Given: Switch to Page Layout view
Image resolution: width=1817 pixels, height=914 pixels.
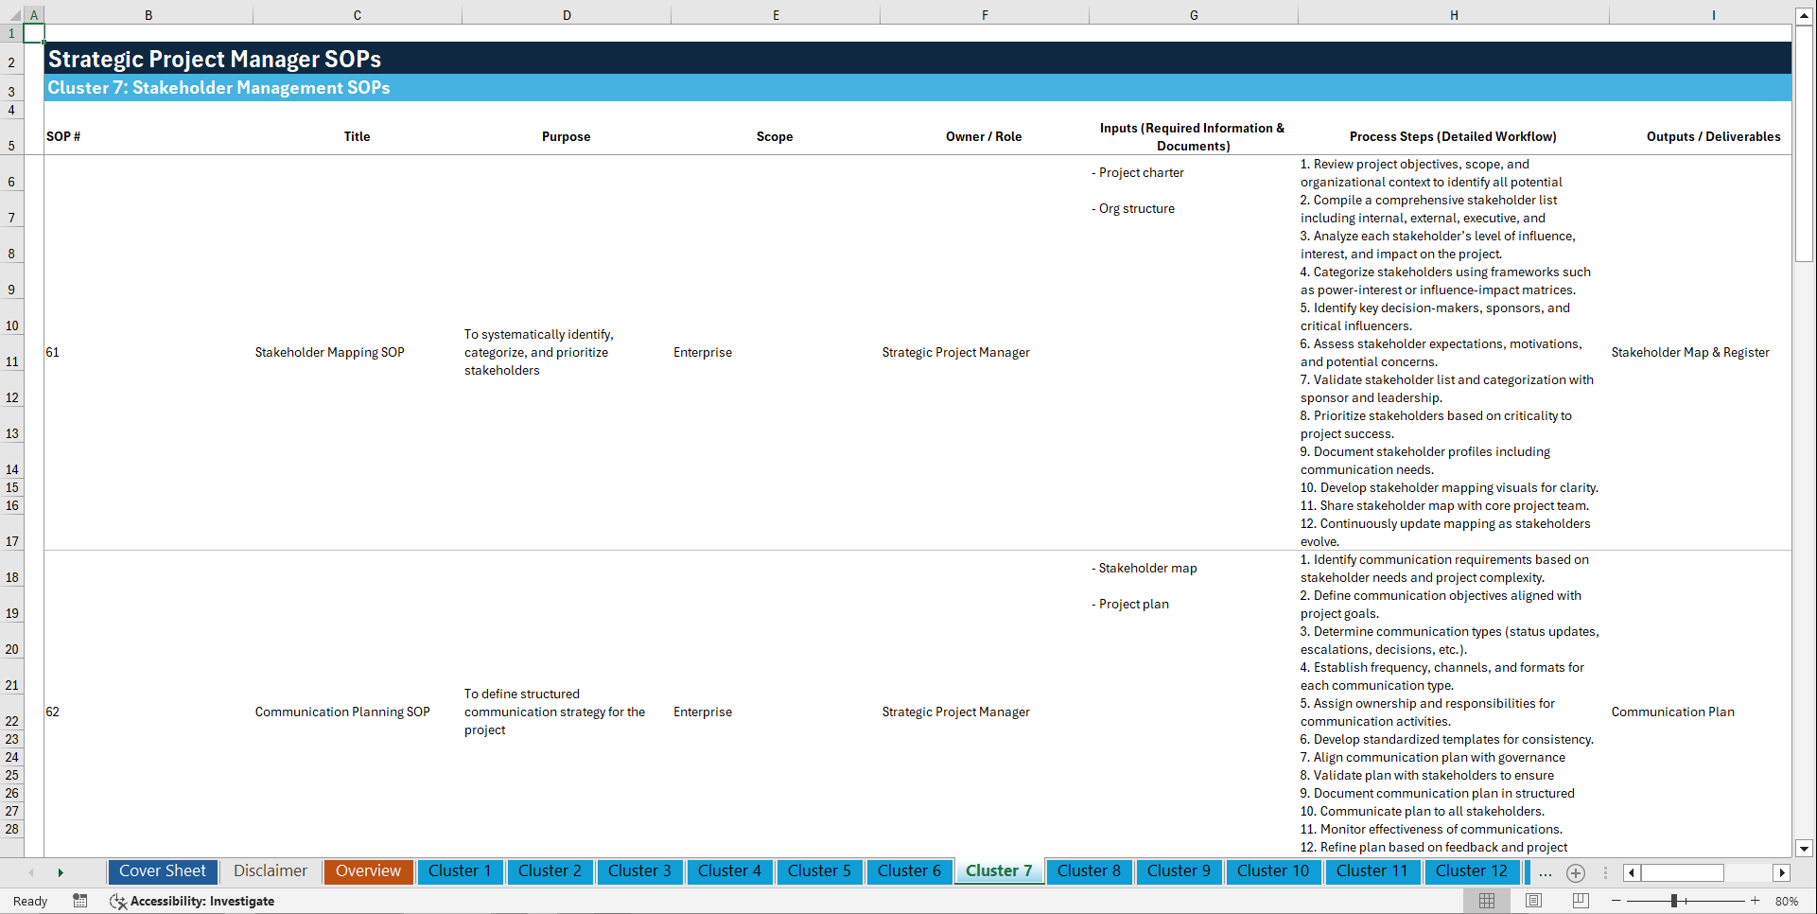Looking at the screenshot, I should 1533,901.
